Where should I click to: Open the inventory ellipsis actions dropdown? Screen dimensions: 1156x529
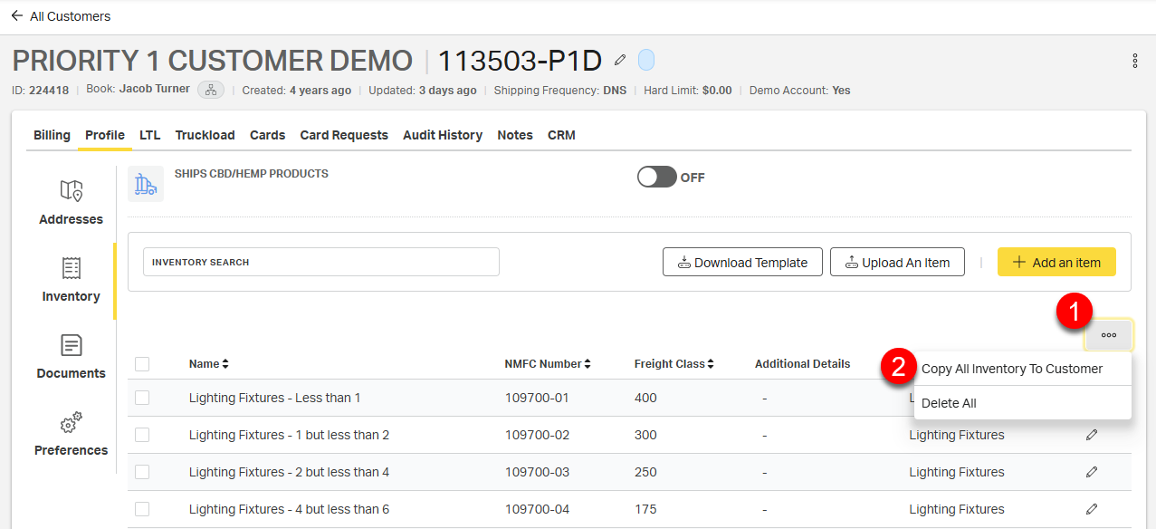pyautogui.click(x=1109, y=335)
